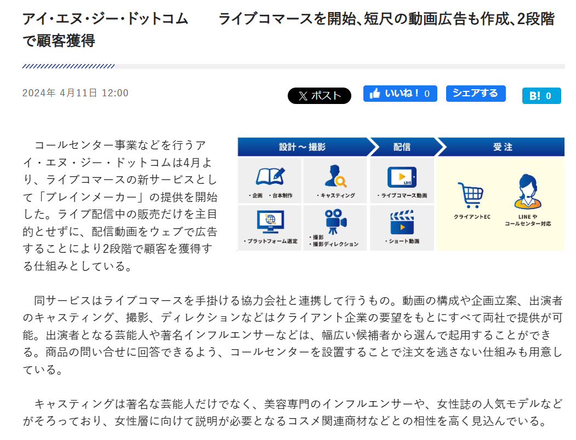Click the ライブコマース動画 live tablet icon
Viewport: 576px width, 440px height.
click(402, 177)
